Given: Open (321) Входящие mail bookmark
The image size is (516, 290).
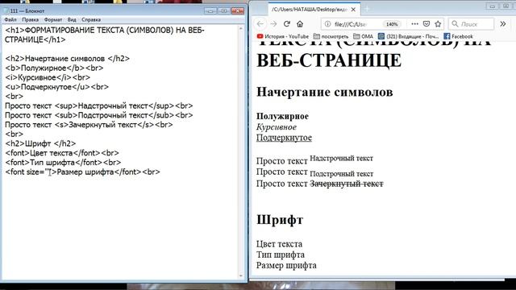Looking at the screenshot, I should point(408,36).
